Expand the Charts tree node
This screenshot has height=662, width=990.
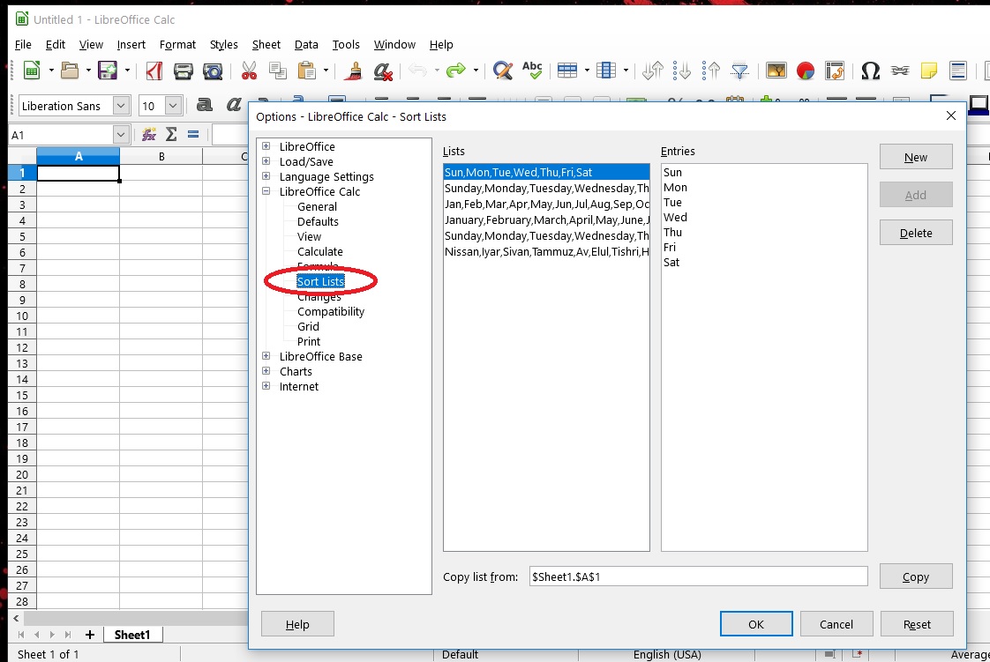pos(266,371)
